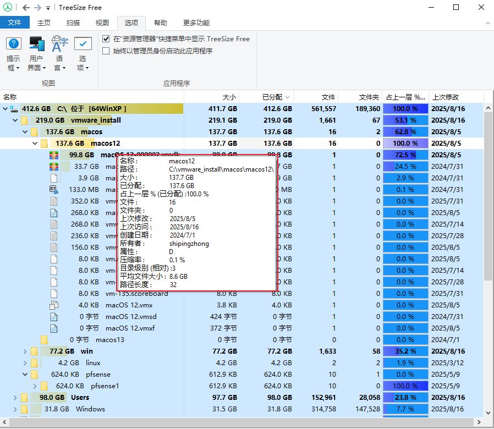This screenshot has width=494, height=429.
Task: Switch to the 扫描 scan tab
Action: [73, 23]
